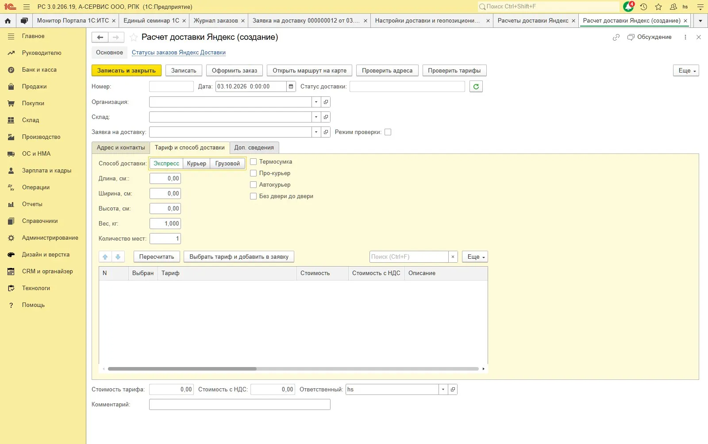Enable the Автокурьер checkbox
This screenshot has height=444, width=708.
click(x=254, y=185)
